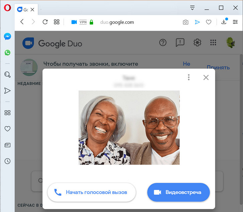Open History clock icon in the sidebar
This screenshot has height=212, width=243.
pos(7,161)
